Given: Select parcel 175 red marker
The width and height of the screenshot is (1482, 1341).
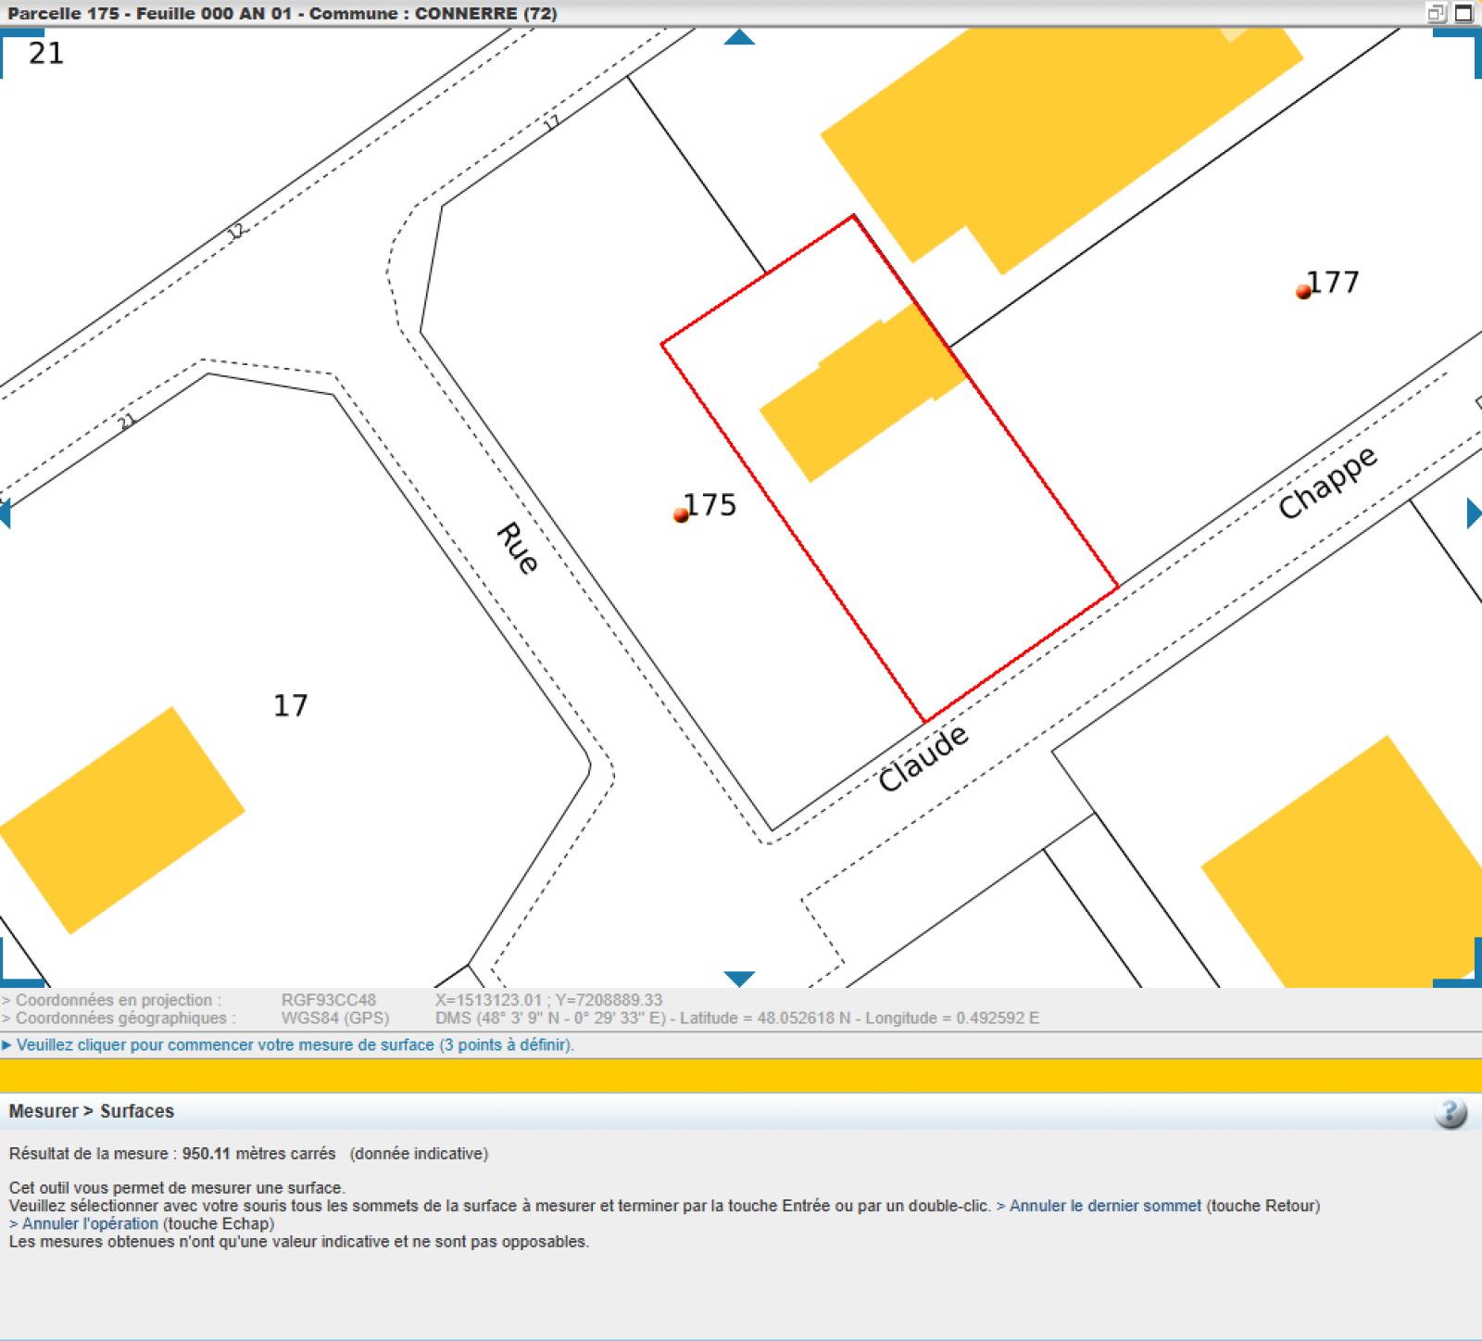Looking at the screenshot, I should point(681,515).
